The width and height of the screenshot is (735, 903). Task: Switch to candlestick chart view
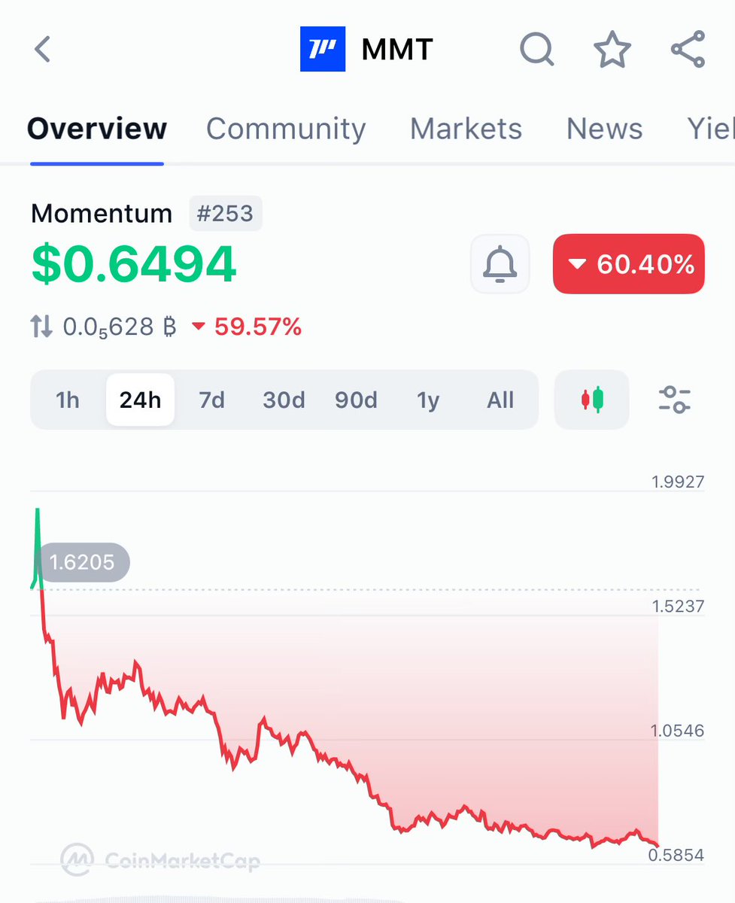pos(592,400)
